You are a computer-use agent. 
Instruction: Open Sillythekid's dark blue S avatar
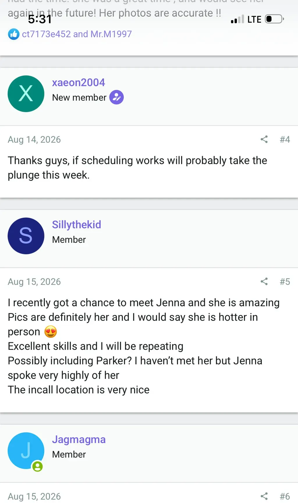click(26, 236)
